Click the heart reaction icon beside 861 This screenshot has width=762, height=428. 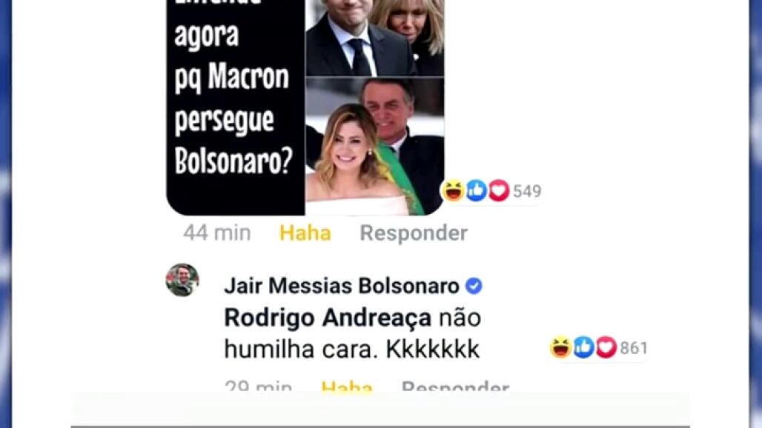[606, 347]
